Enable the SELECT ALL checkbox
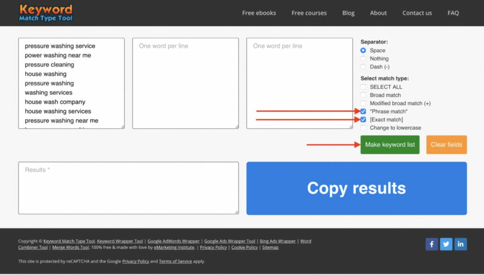The width and height of the screenshot is (484, 275). point(363,87)
